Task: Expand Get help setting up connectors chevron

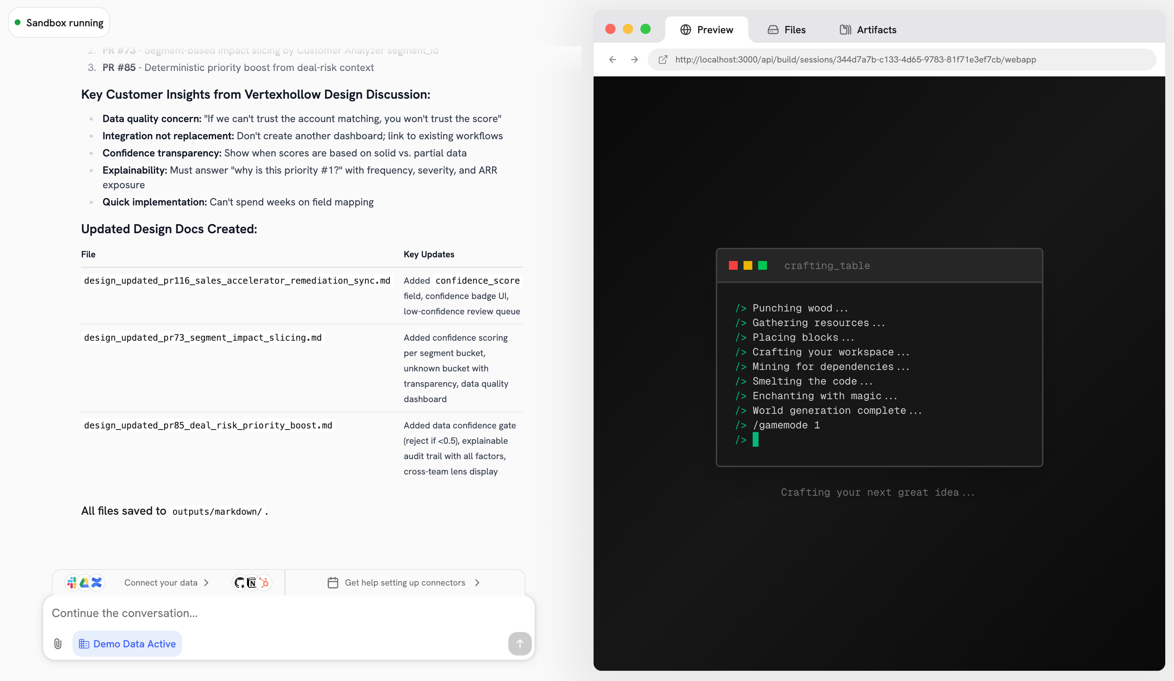Action: pos(477,583)
